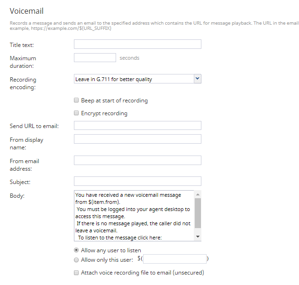This screenshot has width=299, height=285.
Task: Click the Allow only this user variable field
Action: click(175, 259)
